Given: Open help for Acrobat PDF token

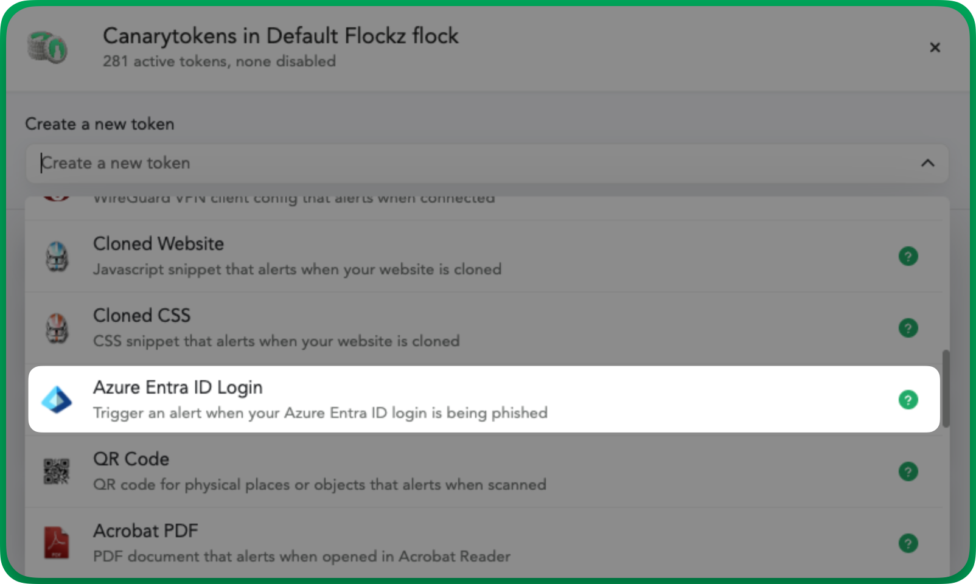Looking at the screenshot, I should pyautogui.click(x=908, y=543).
